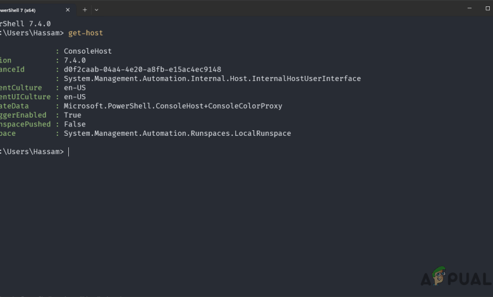Expand the new tab profile dropdown chevron
The height and width of the screenshot is (297, 493).
click(96, 9)
